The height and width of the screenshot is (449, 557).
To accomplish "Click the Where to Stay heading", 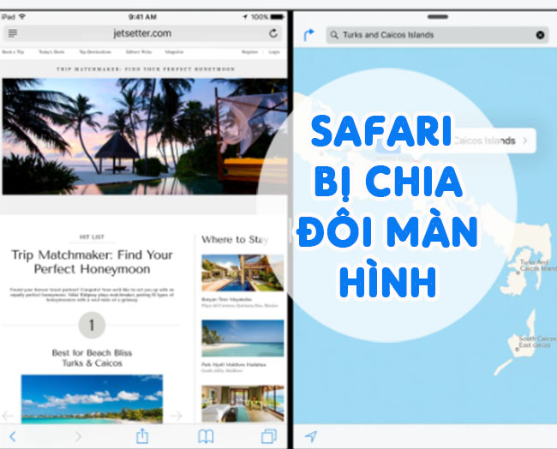I will click(x=235, y=240).
